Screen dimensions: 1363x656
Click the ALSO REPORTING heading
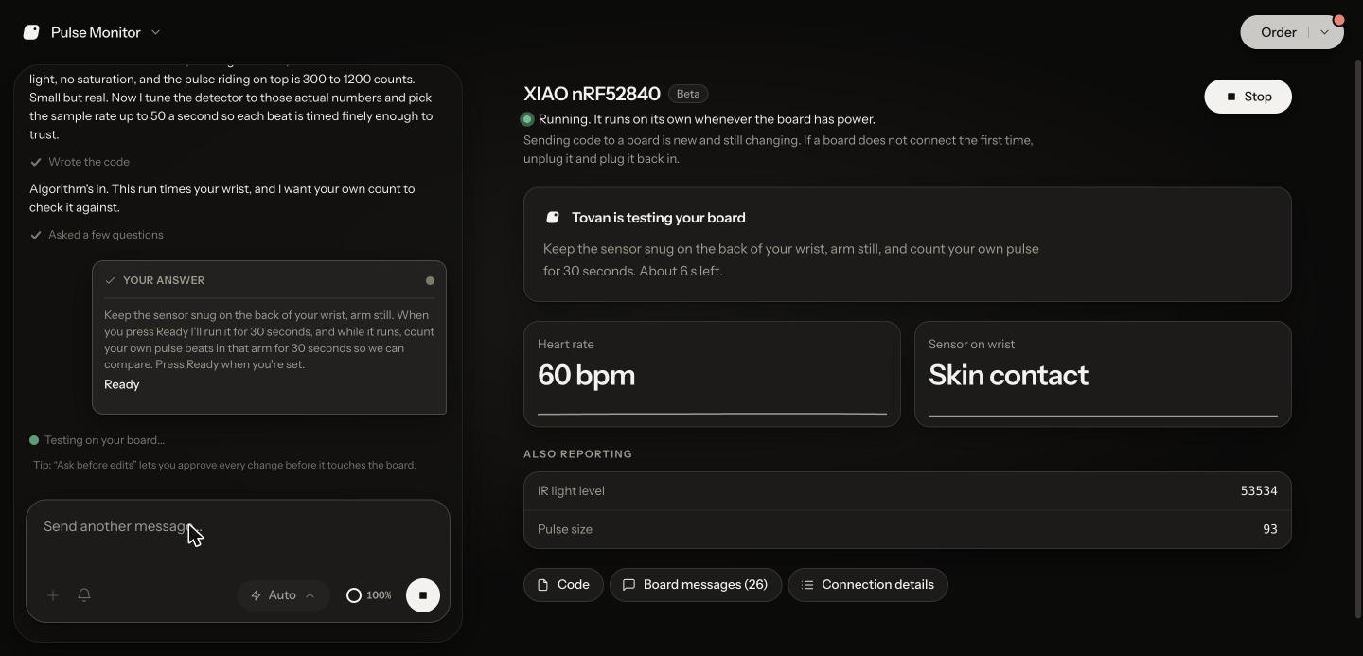(577, 454)
